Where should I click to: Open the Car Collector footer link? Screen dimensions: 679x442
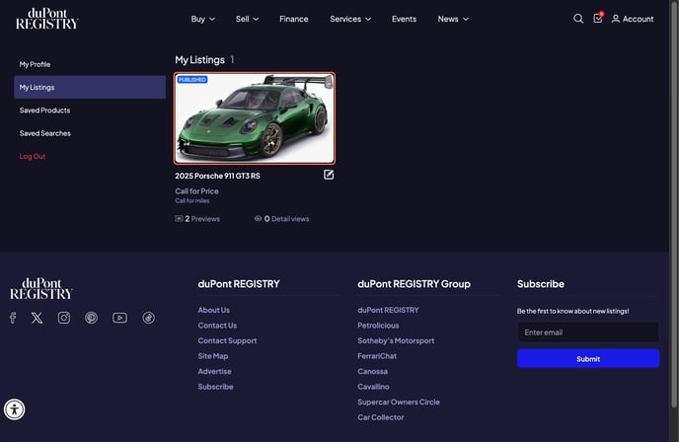[x=381, y=417]
